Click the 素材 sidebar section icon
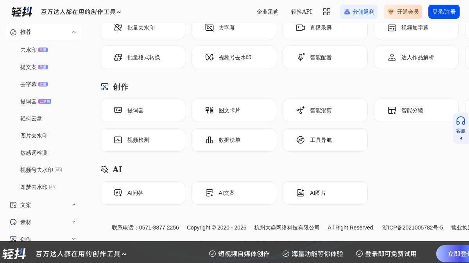 coord(13,222)
